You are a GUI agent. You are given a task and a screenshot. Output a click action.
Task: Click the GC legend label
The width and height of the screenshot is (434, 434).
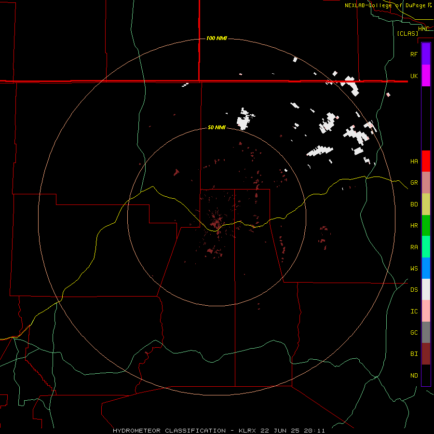pyautogui.click(x=414, y=333)
